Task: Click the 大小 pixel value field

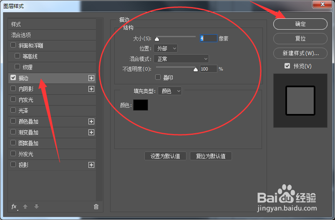Action: pos(209,38)
